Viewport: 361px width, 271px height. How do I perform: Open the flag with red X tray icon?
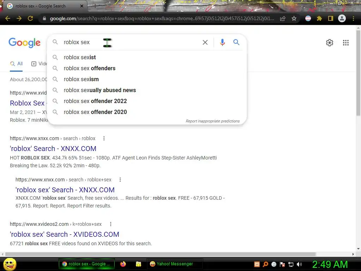[x=282, y=264]
